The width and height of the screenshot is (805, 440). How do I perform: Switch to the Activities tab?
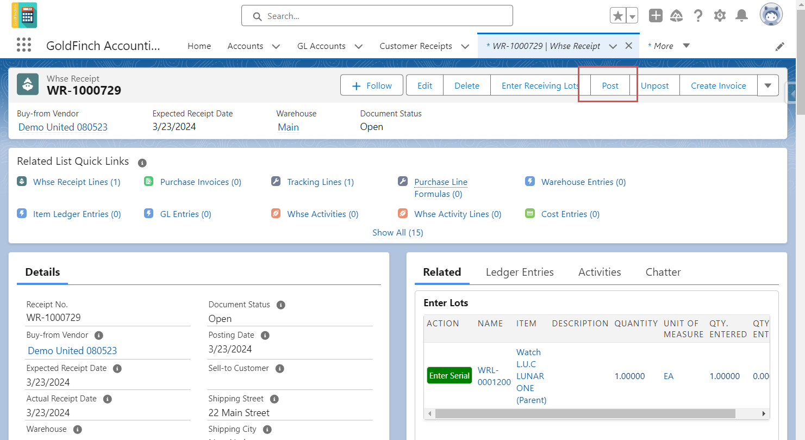click(x=600, y=272)
